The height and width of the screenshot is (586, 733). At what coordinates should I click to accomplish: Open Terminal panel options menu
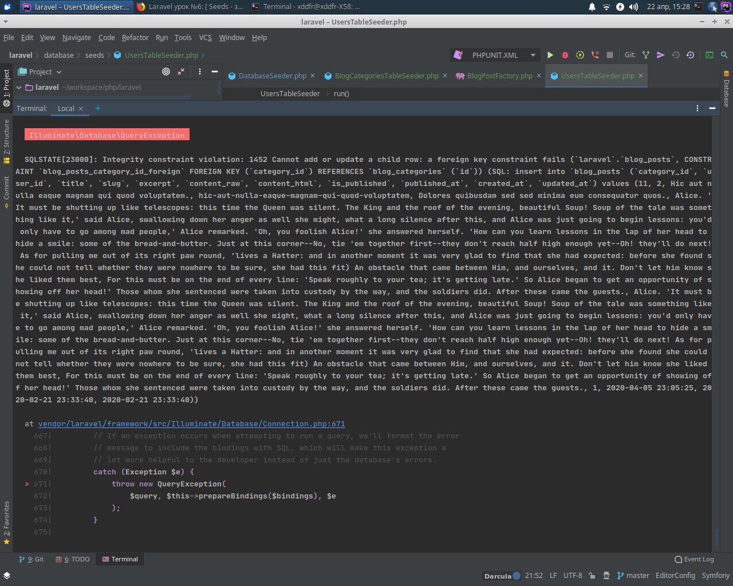(697, 108)
